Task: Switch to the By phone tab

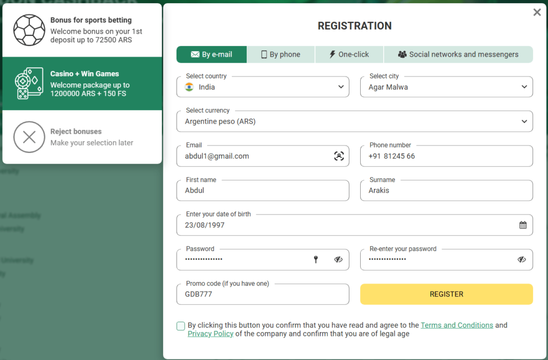Action: pos(281,55)
